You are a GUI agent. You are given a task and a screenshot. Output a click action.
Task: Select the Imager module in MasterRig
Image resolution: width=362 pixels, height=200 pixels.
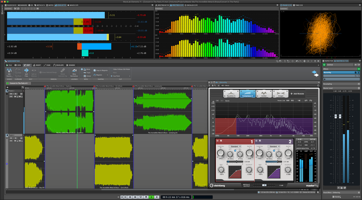pos(281,93)
